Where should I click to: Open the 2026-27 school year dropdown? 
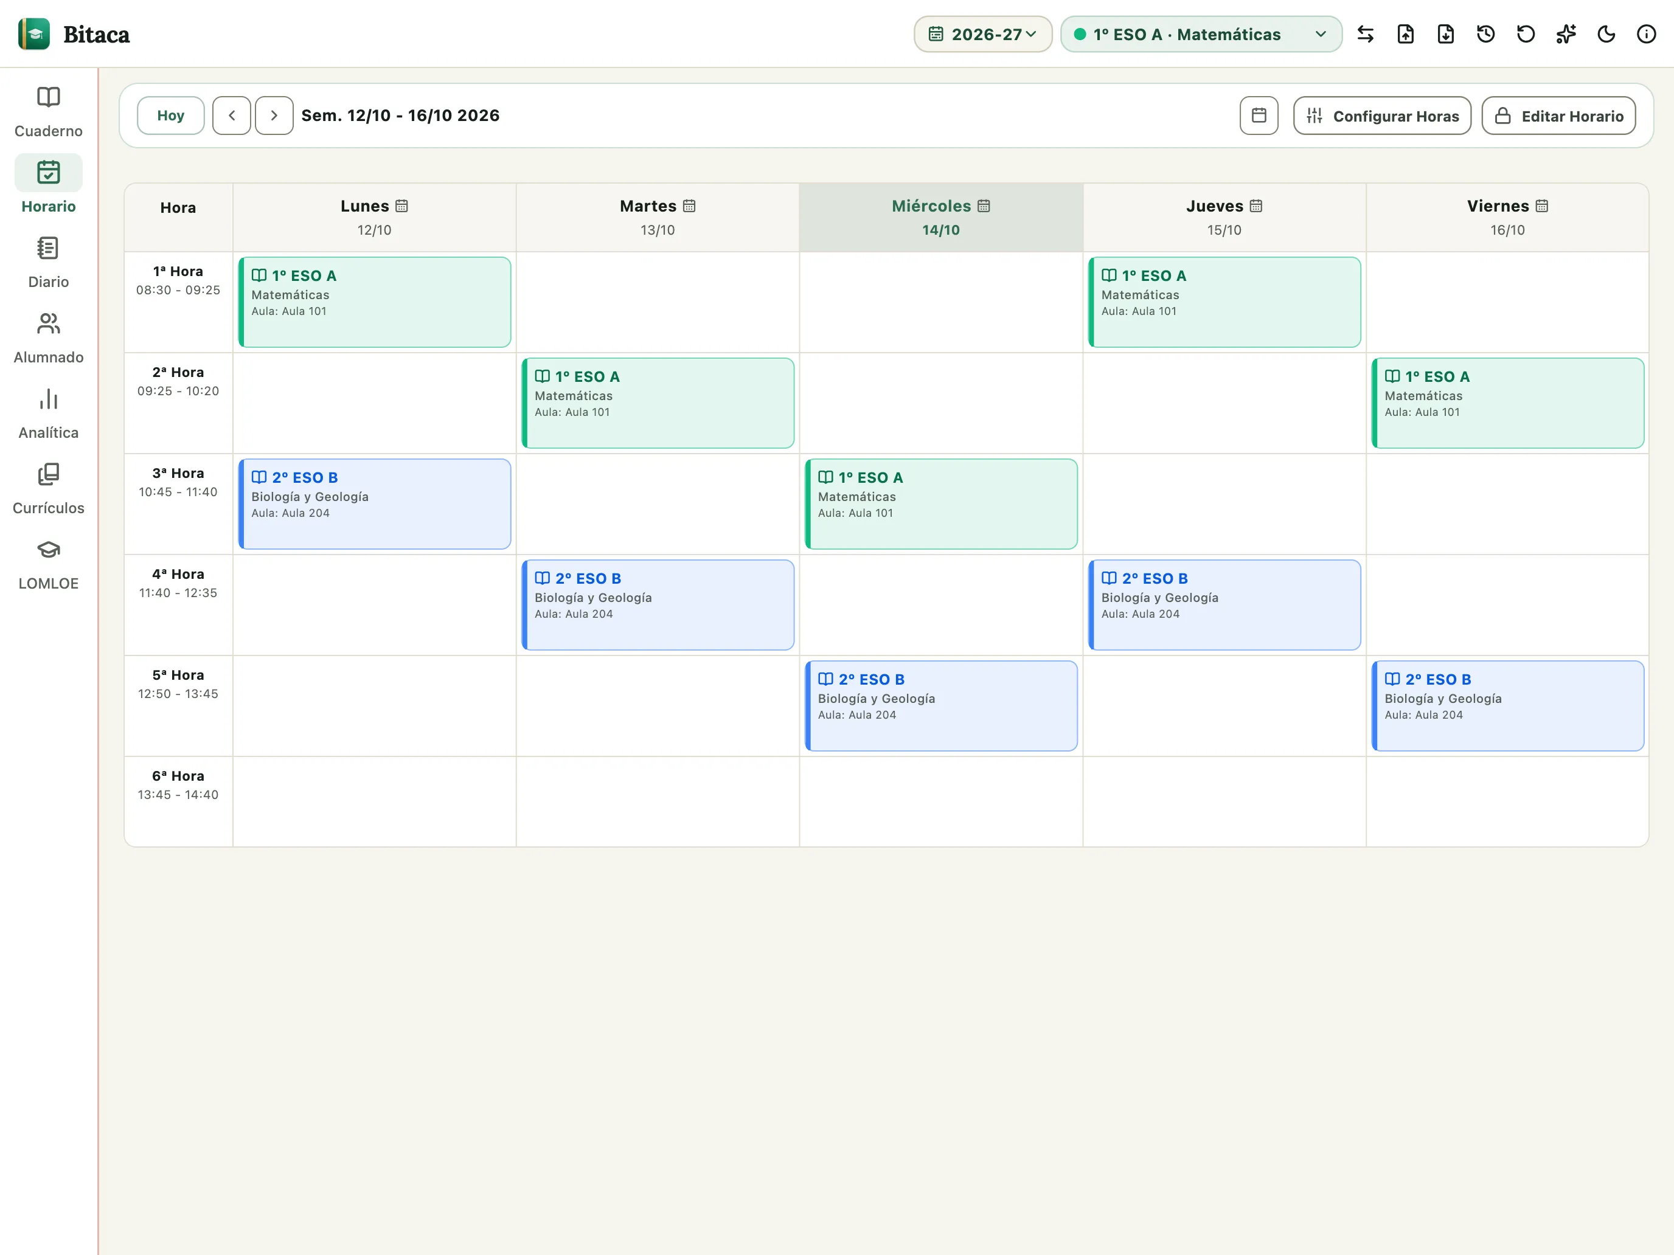point(982,34)
